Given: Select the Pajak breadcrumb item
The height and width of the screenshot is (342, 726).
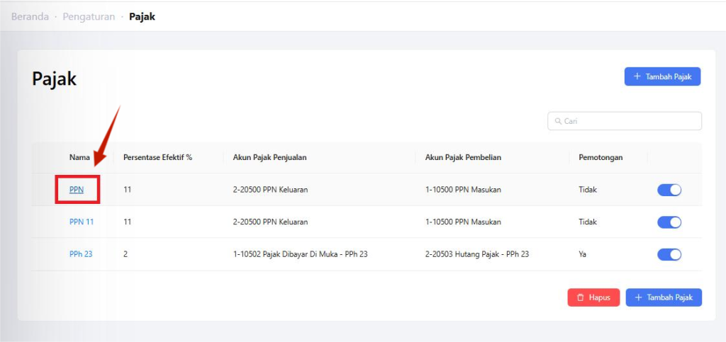Looking at the screenshot, I should pyautogui.click(x=142, y=16).
